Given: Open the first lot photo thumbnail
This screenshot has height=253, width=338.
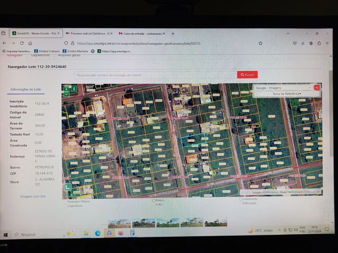Looking at the screenshot, I should pyautogui.click(x=119, y=223).
